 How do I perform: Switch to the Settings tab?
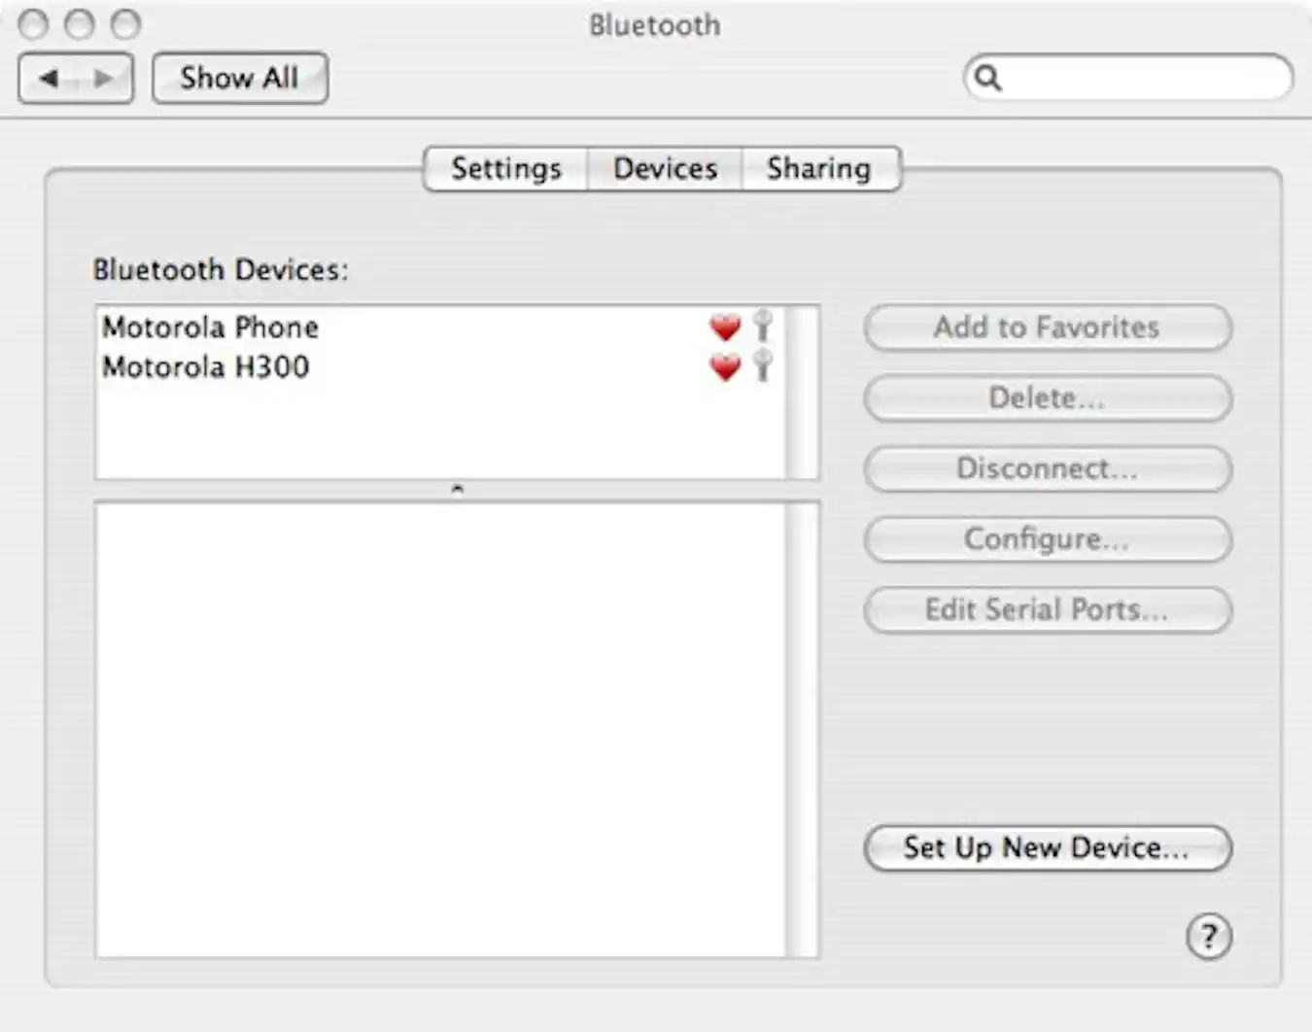coord(505,168)
